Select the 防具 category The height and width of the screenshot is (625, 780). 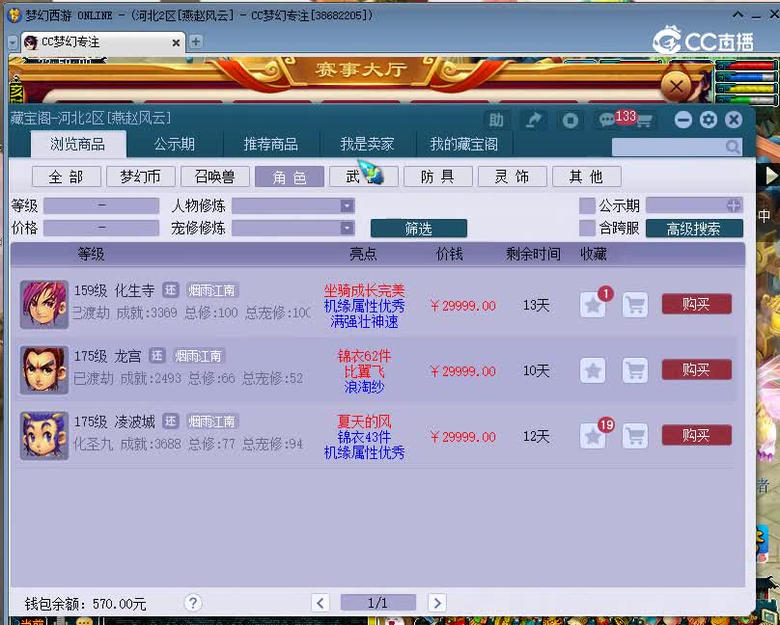tap(437, 177)
